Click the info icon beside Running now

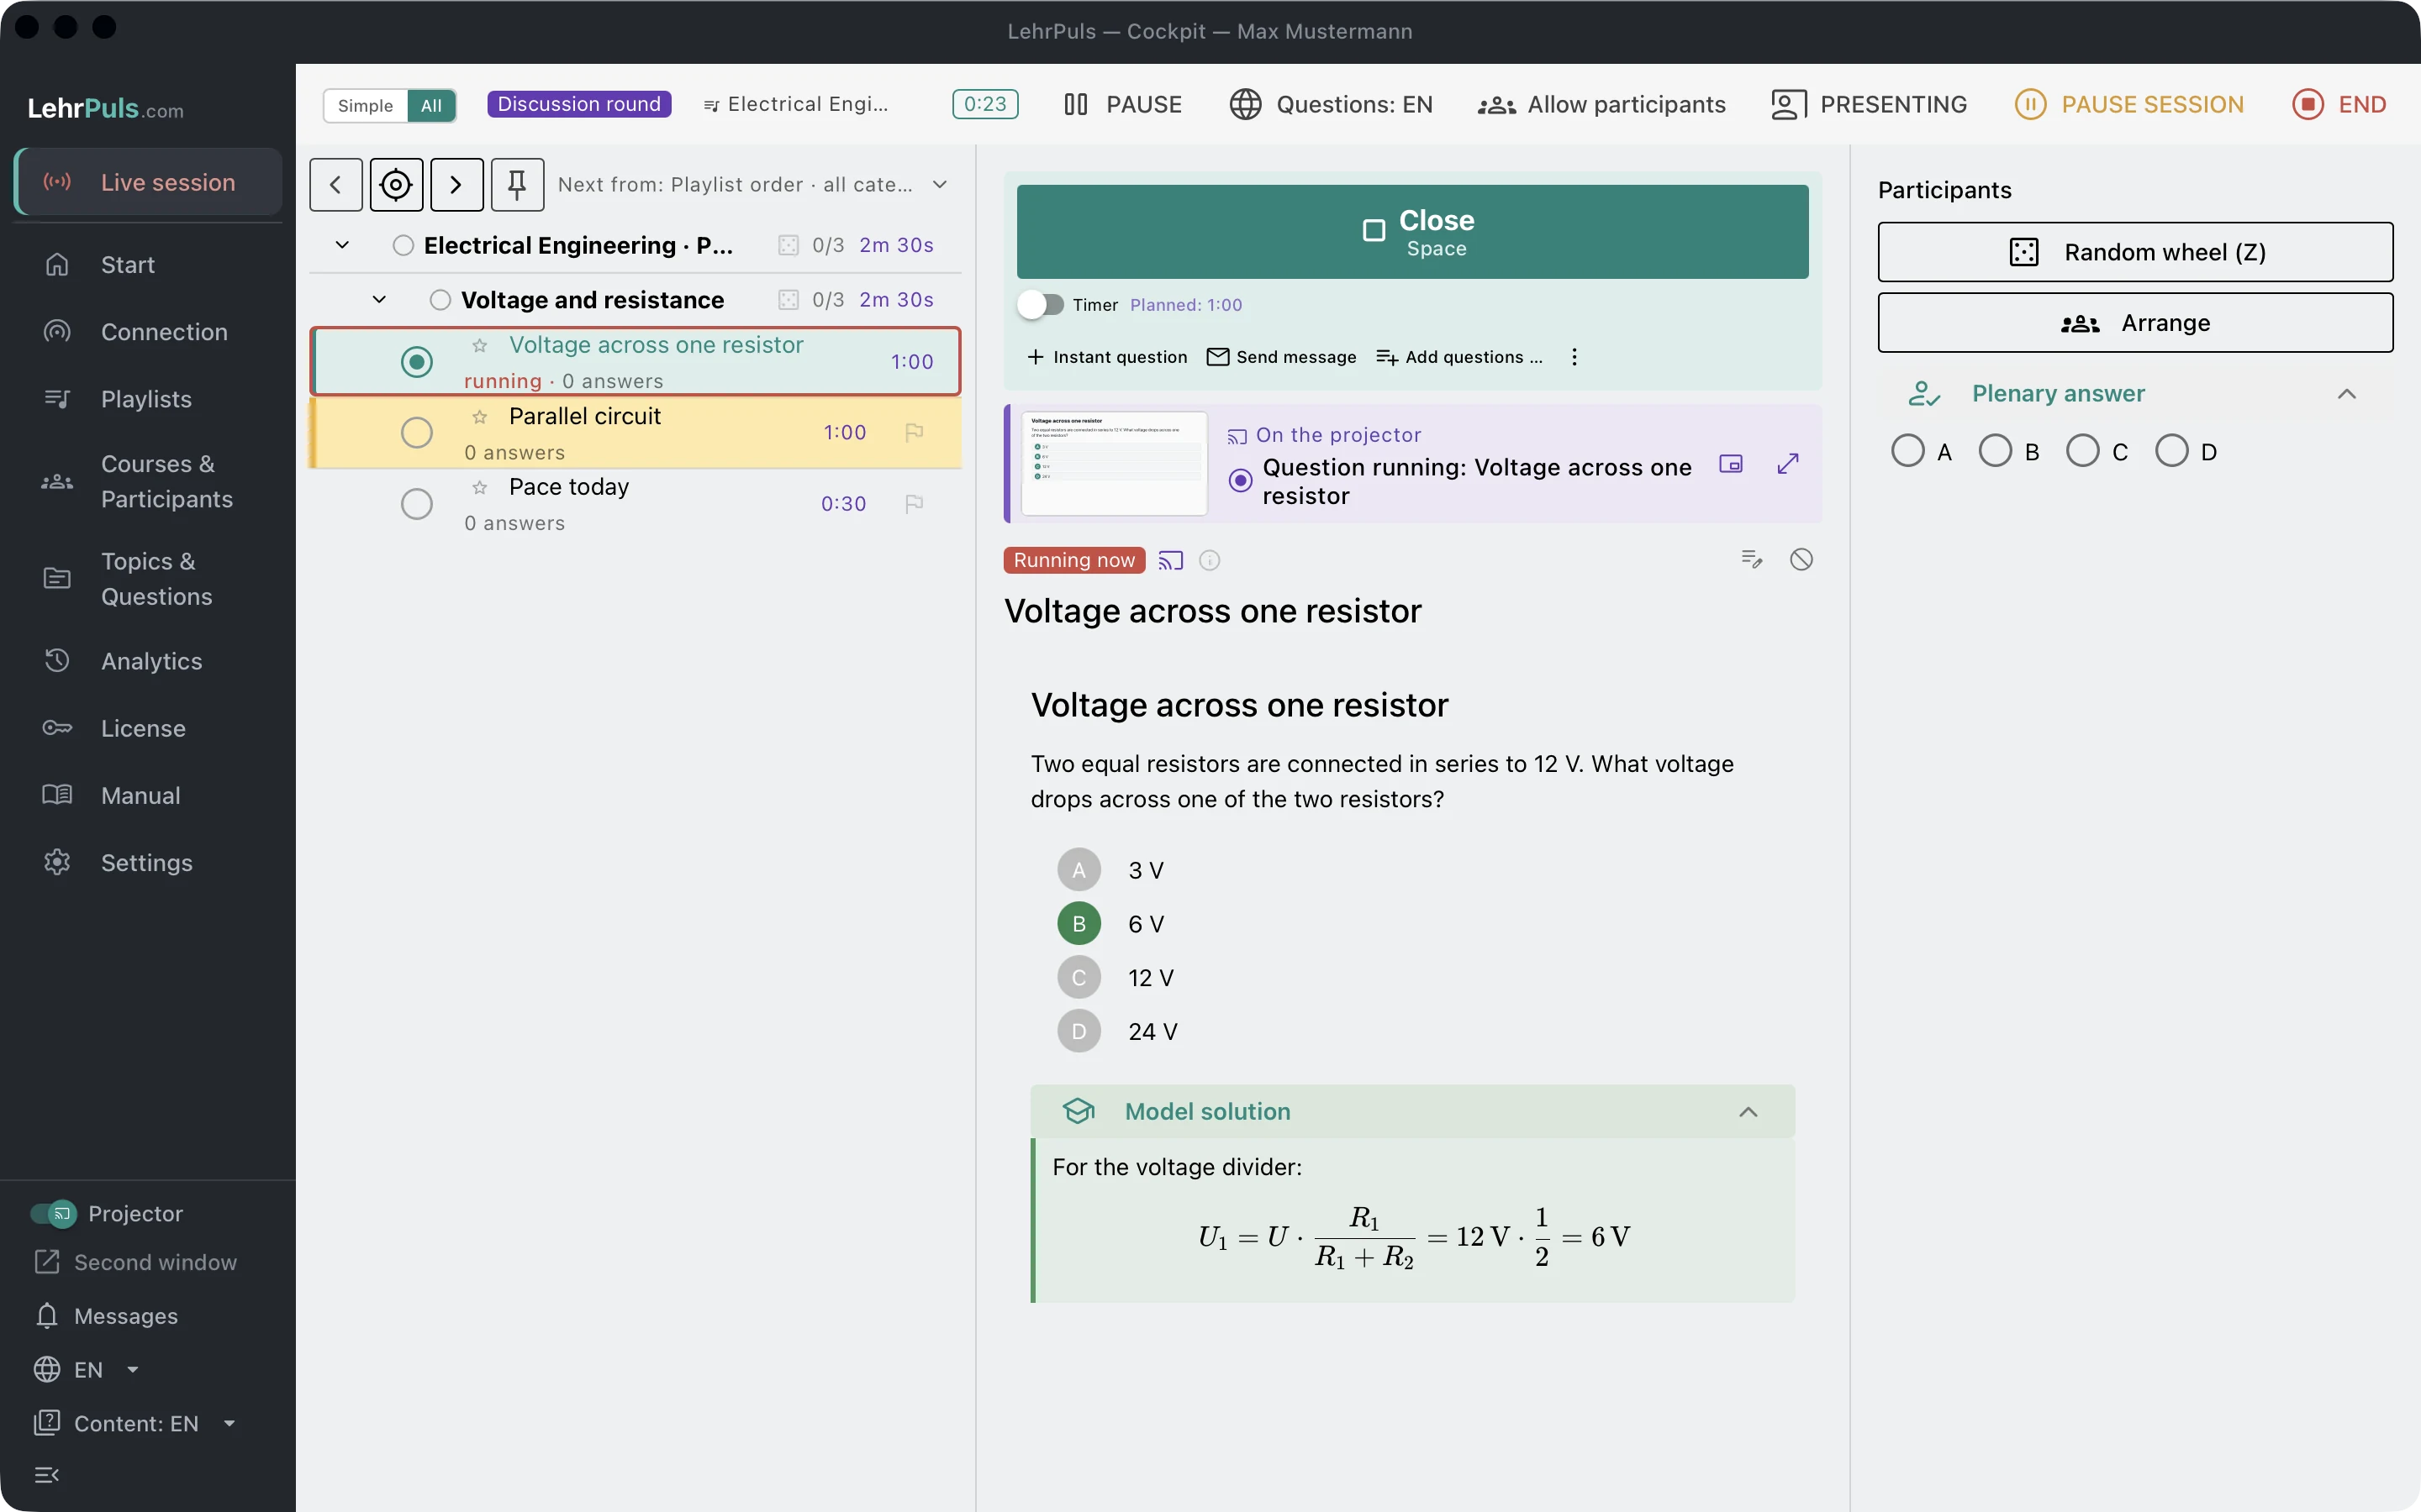point(1210,560)
